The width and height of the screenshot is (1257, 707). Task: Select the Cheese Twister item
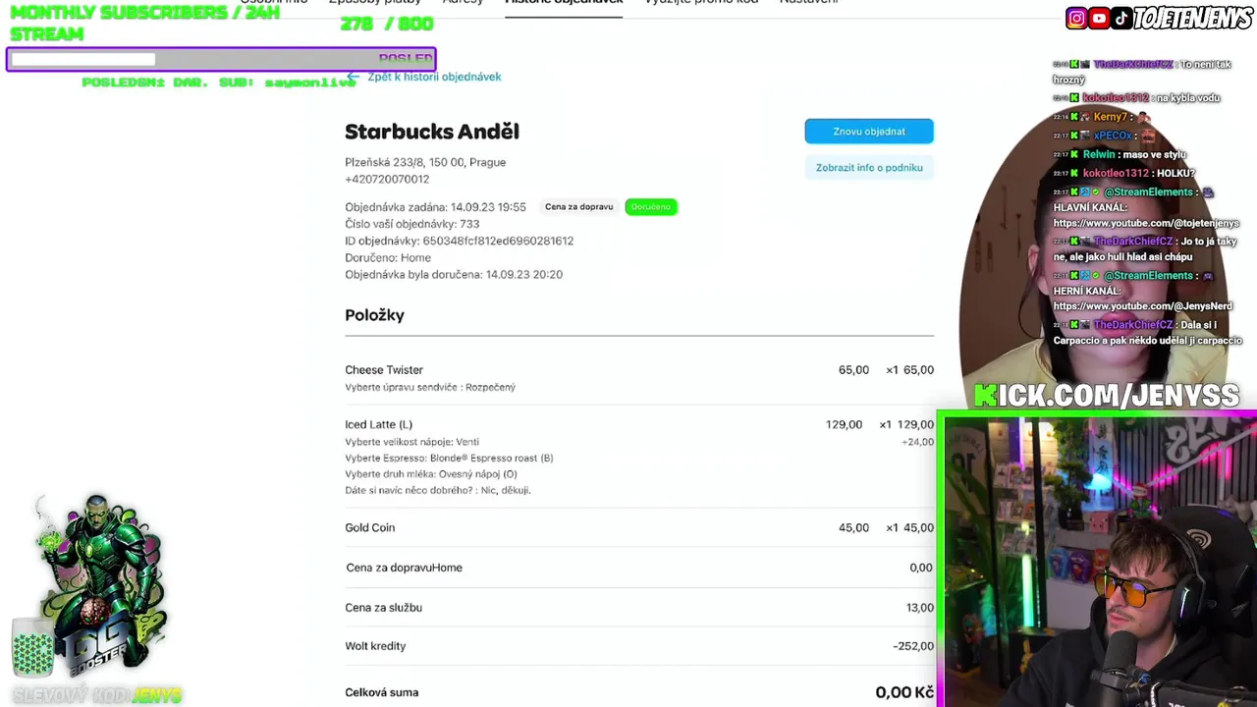[x=384, y=370]
